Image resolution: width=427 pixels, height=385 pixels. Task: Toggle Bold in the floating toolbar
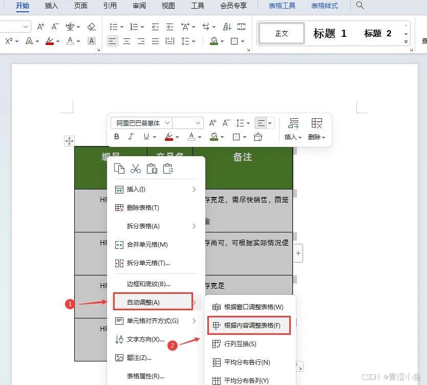(x=117, y=137)
